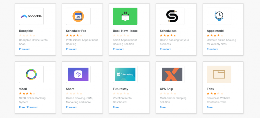Click 'Vacation Rental Dashboard' description
The image size is (260, 118).
coord(123,100)
